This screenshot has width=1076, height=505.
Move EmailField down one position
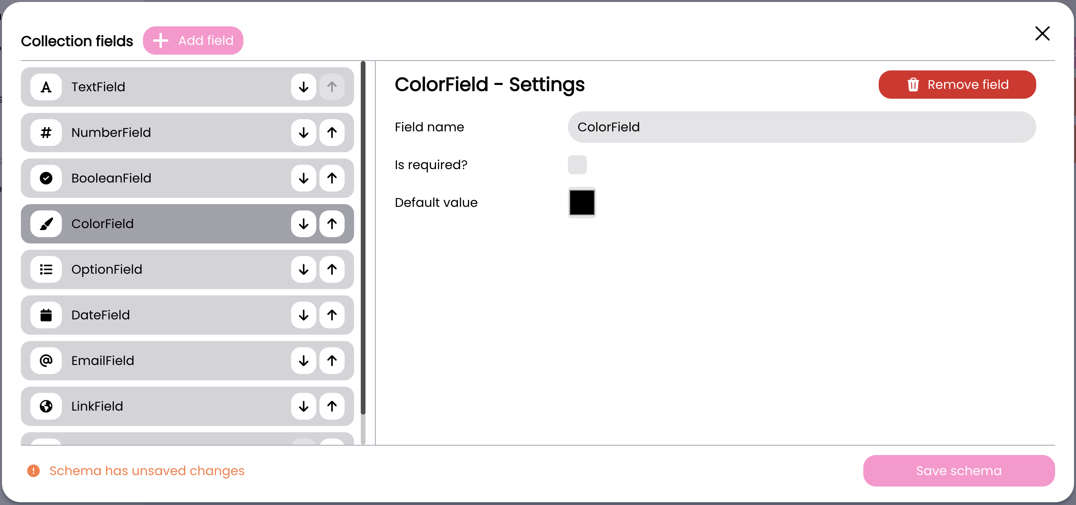[303, 361]
